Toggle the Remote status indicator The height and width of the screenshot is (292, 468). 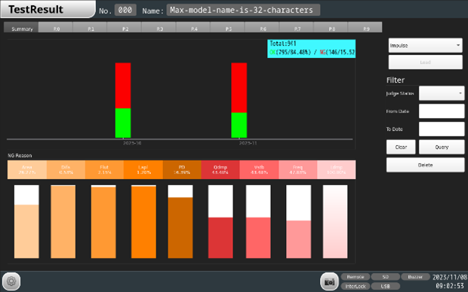pyautogui.click(x=356, y=277)
